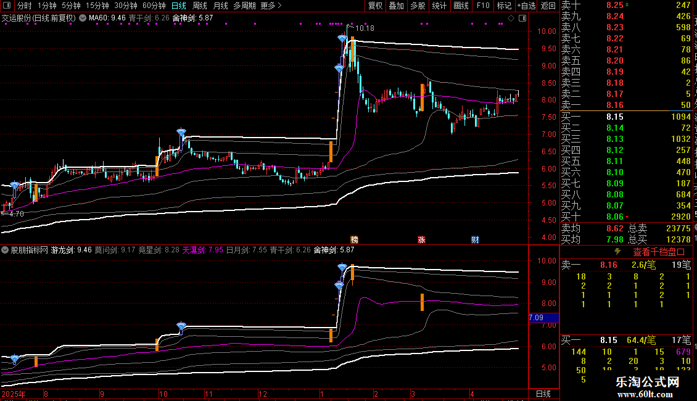This screenshot has height=401, width=697.
Task: Click the 返回 back button
Action: [x=548, y=6]
